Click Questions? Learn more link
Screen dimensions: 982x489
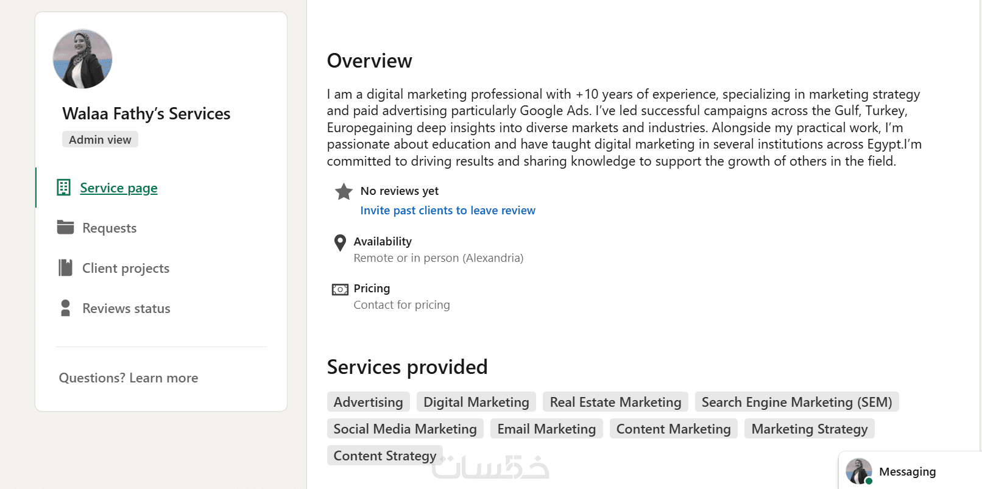[129, 378]
